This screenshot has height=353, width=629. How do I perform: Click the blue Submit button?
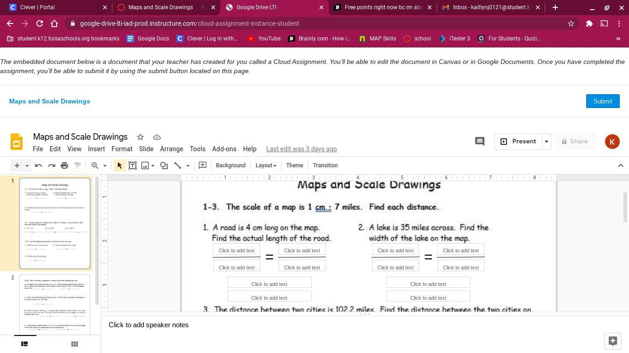tap(602, 101)
